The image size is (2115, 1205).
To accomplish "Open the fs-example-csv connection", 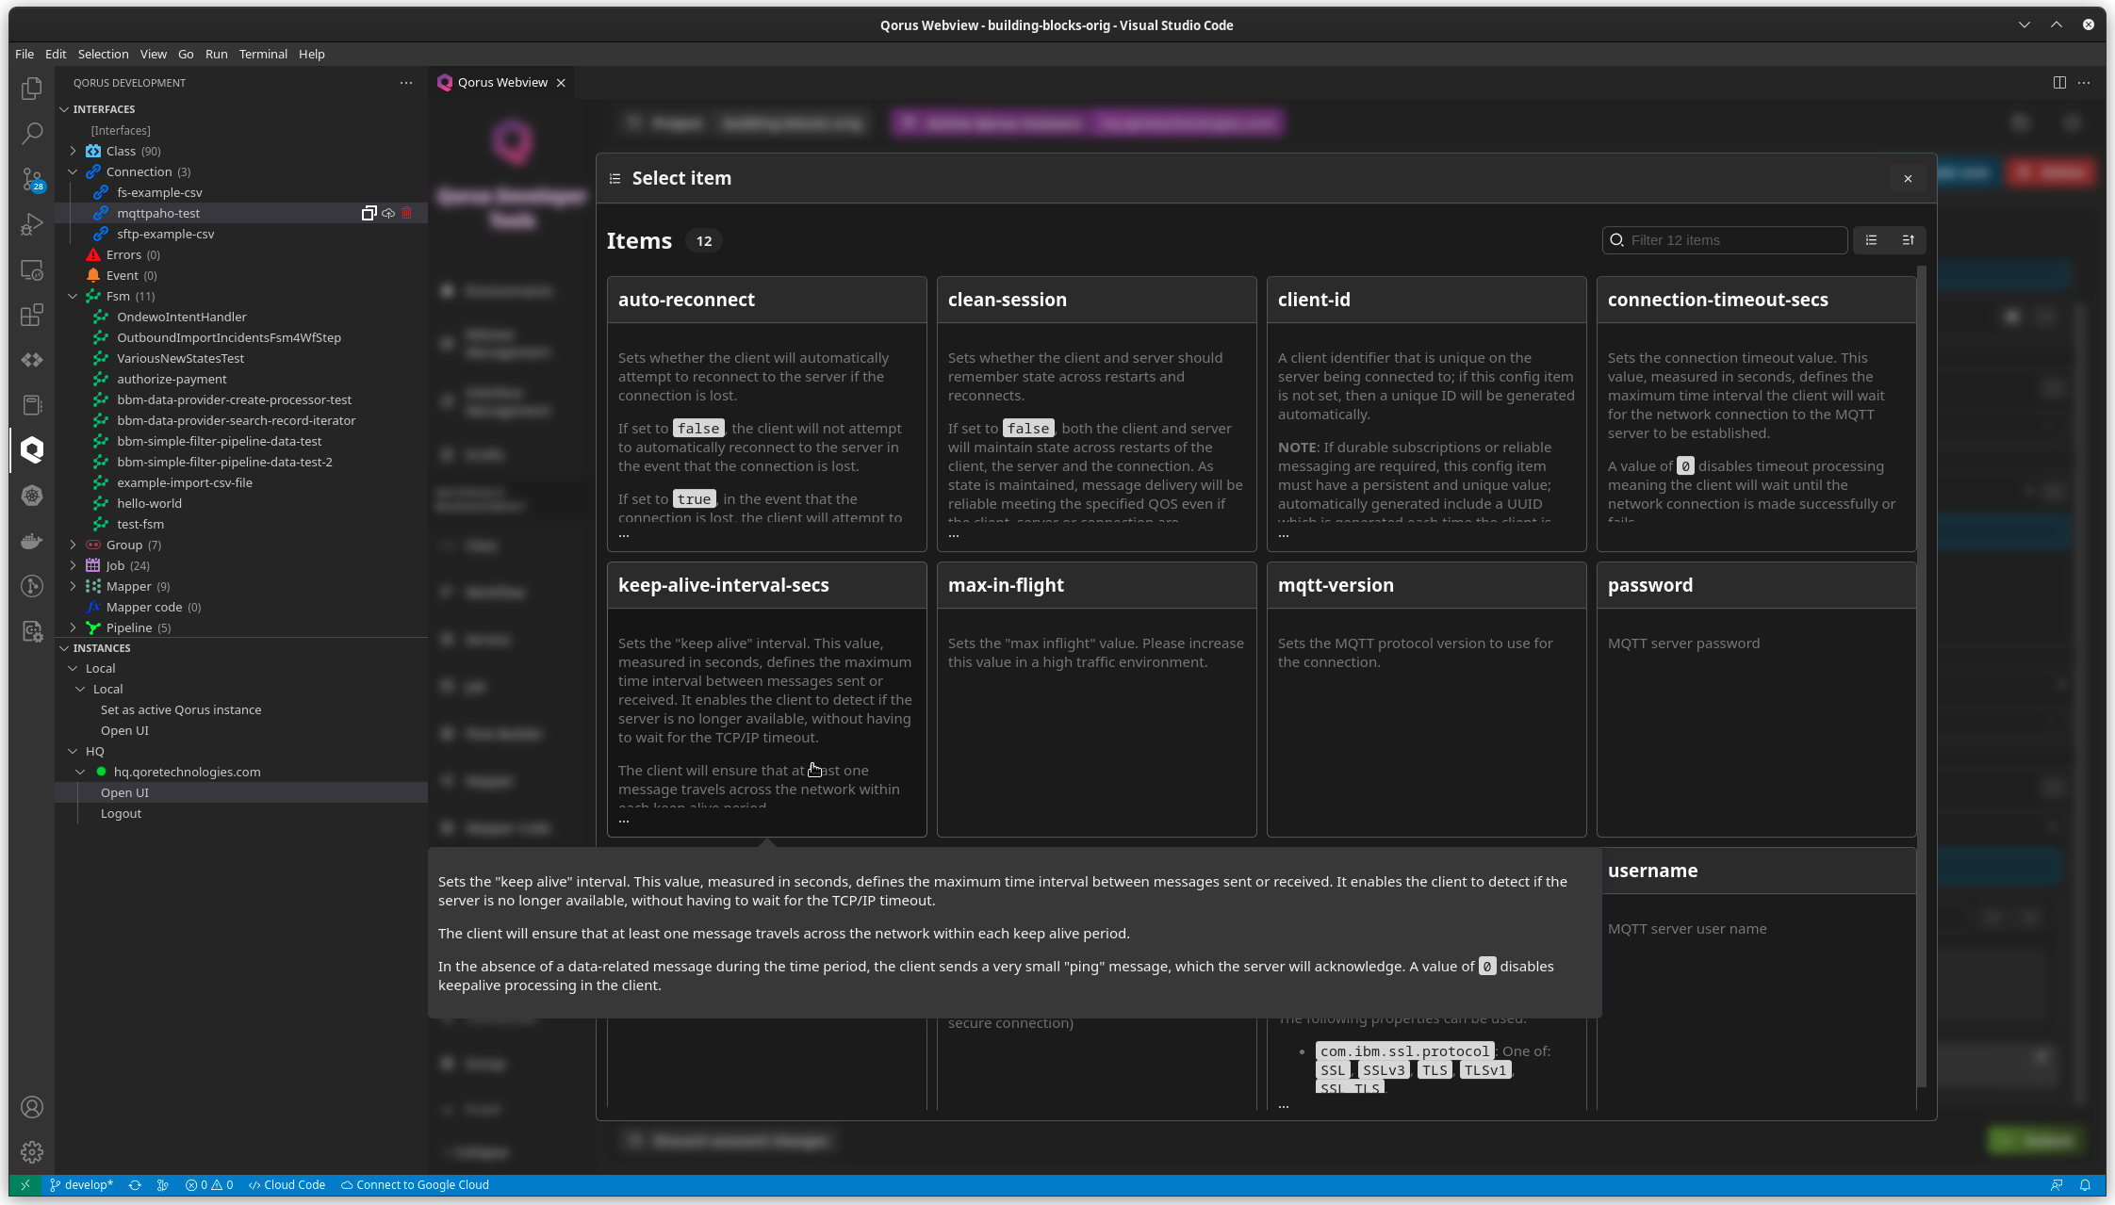I will [x=159, y=192].
